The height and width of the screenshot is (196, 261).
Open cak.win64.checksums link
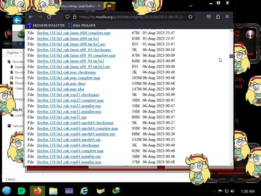pyautogui.click(x=68, y=145)
